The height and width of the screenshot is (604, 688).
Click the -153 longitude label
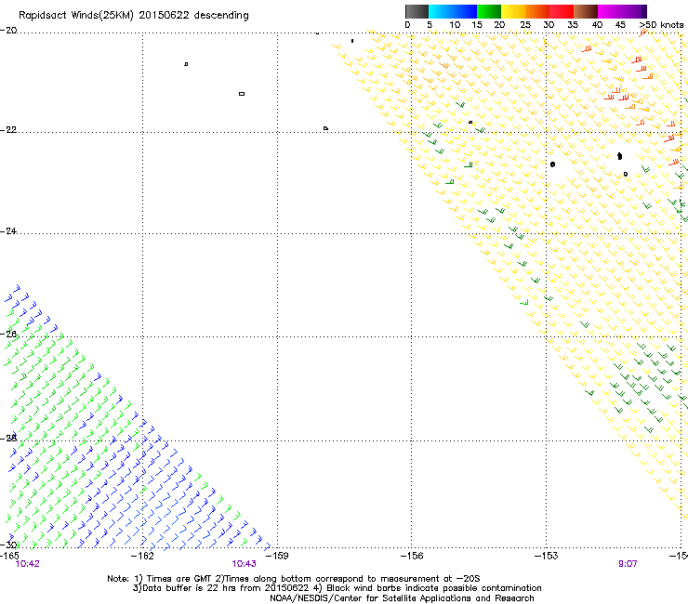(547, 556)
